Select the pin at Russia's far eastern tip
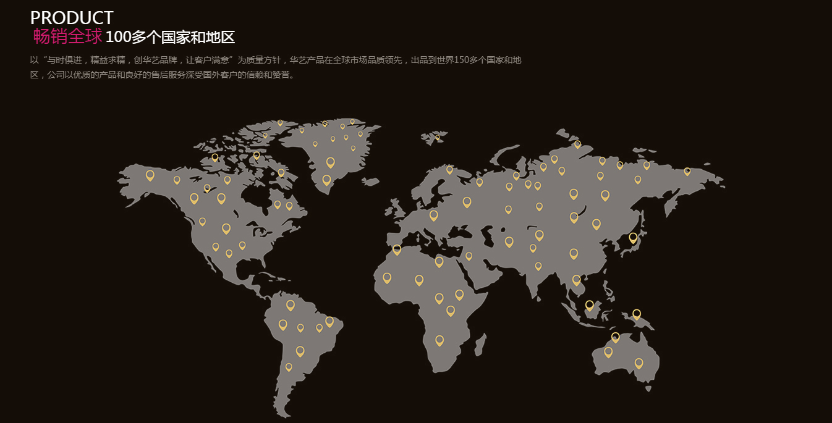Viewport: 832px width, 423px height. (687, 171)
